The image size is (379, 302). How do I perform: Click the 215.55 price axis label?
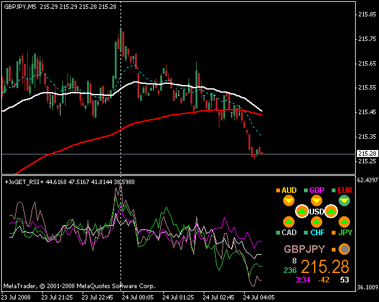pyautogui.click(x=367, y=88)
